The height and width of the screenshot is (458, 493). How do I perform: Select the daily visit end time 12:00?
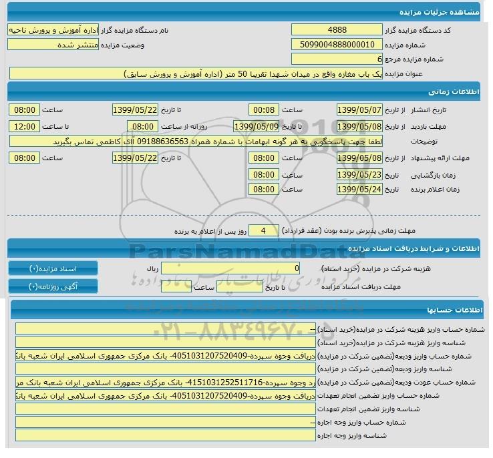pyautogui.click(x=24, y=127)
